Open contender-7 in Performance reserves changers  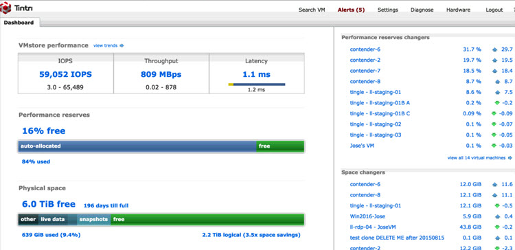click(x=365, y=71)
